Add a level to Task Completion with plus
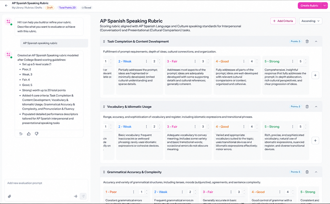This screenshot has width=330, height=204. tap(315, 75)
